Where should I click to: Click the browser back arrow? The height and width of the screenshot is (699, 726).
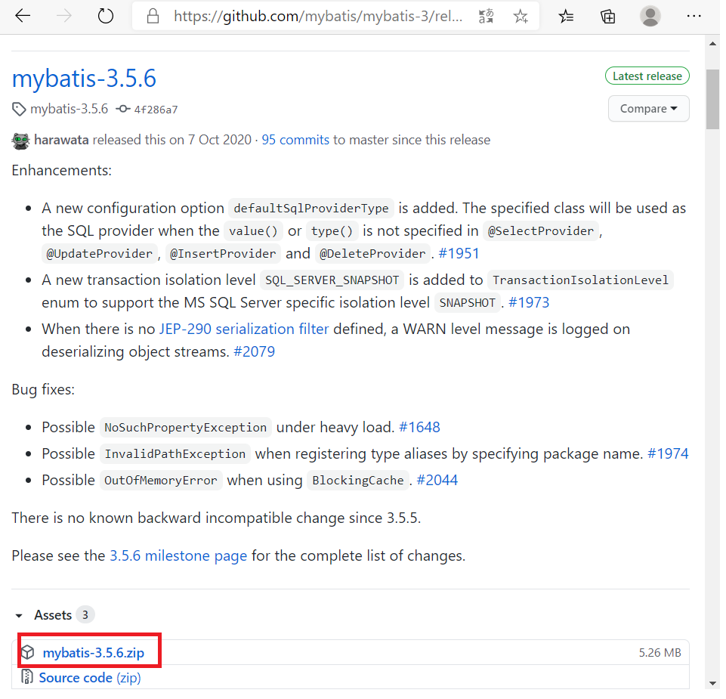tap(22, 16)
